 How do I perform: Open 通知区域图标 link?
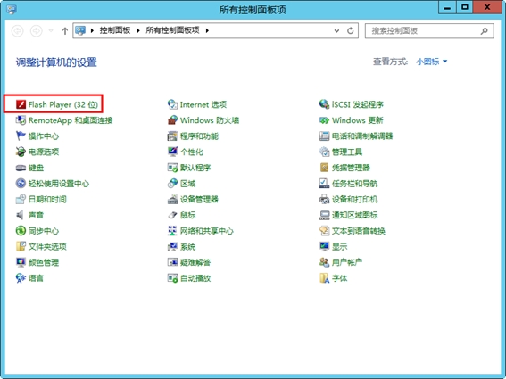(354, 215)
